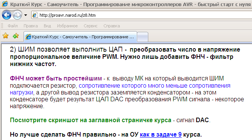Click the blue text сопротивление которого много меньше
Image resolution: width=252 pixels, height=140 pixels.
[x=133, y=86]
